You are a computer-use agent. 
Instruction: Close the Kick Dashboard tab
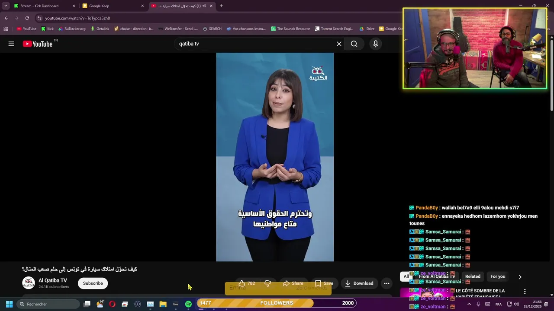point(74,6)
